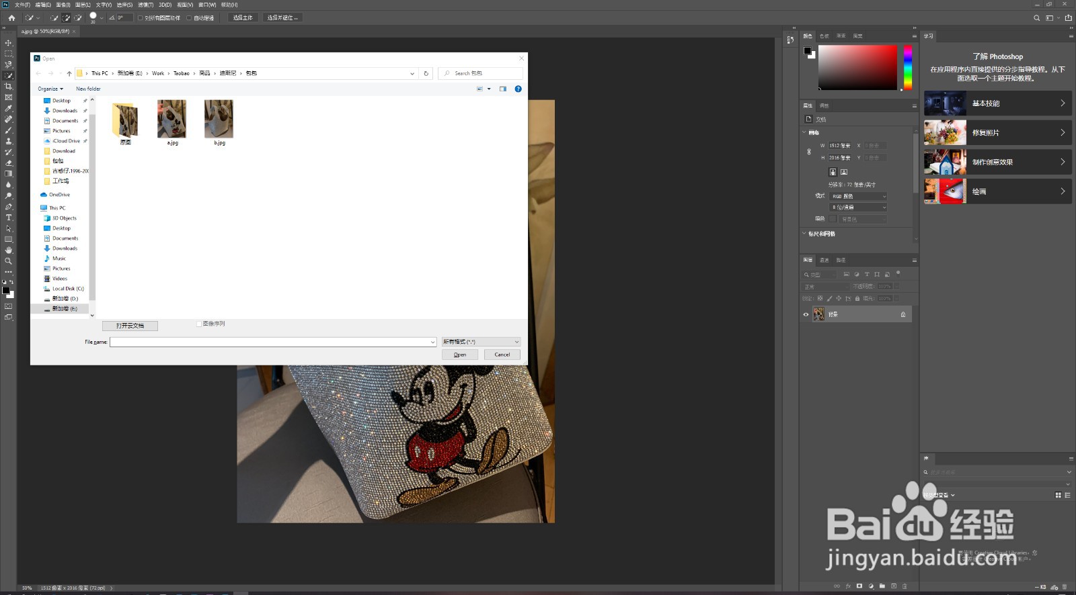
Task: Select the Gradient tool
Action: click(x=8, y=173)
